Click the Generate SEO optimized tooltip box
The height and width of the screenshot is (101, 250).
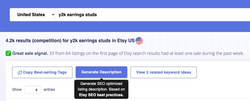[x=101, y=89]
